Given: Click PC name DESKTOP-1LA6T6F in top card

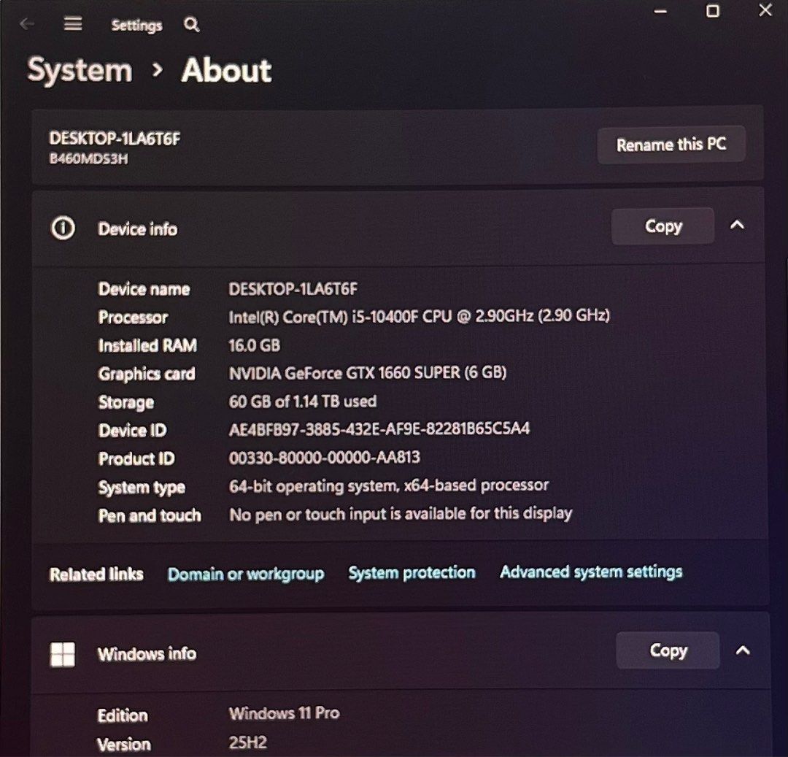Looking at the screenshot, I should tap(115, 138).
